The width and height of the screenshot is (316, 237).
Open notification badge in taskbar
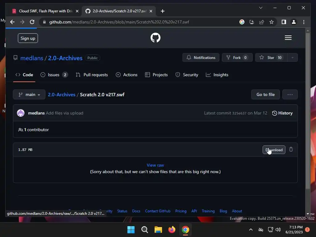click(x=307, y=230)
